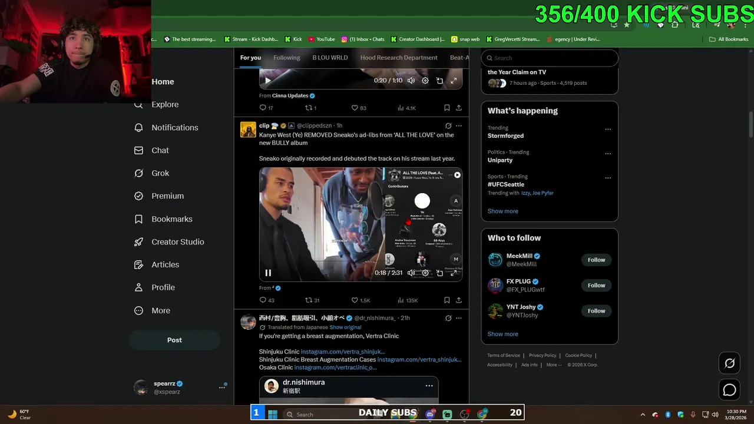Open Chat in the sidebar
The height and width of the screenshot is (424, 754).
(152, 151)
